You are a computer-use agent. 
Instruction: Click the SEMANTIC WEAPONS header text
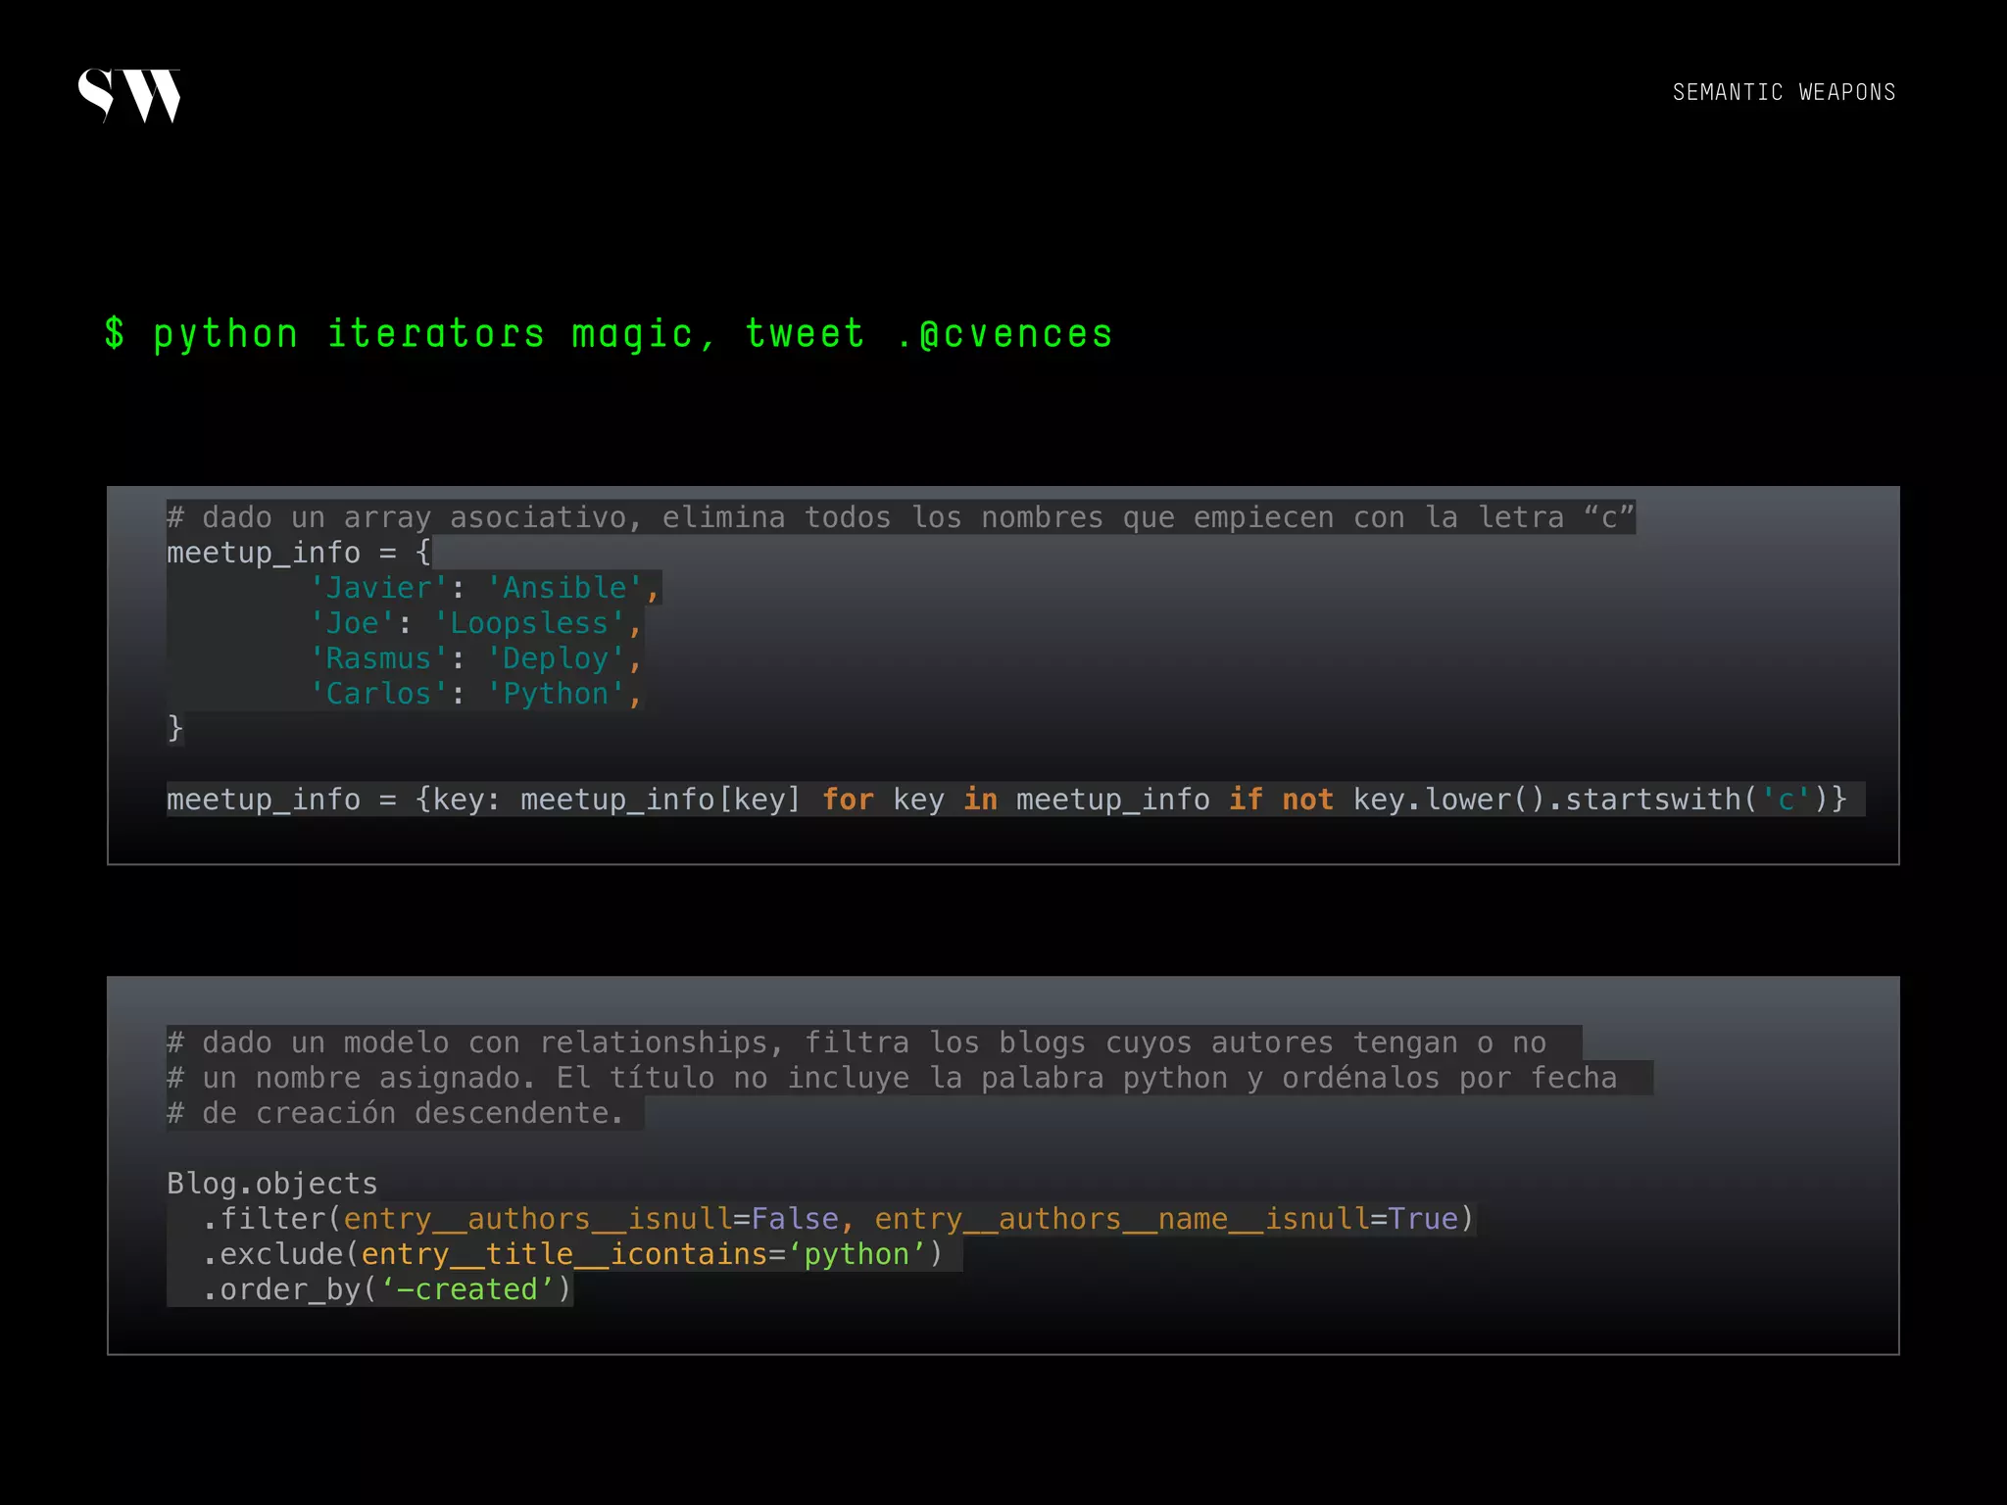click(1784, 92)
